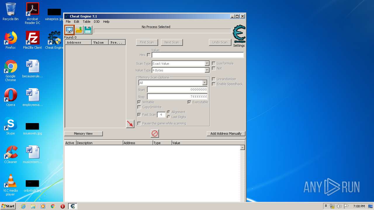Image resolution: width=374 pixels, height=210 pixels.
Task: Expand the Value Type dropdown
Action: (x=207, y=70)
